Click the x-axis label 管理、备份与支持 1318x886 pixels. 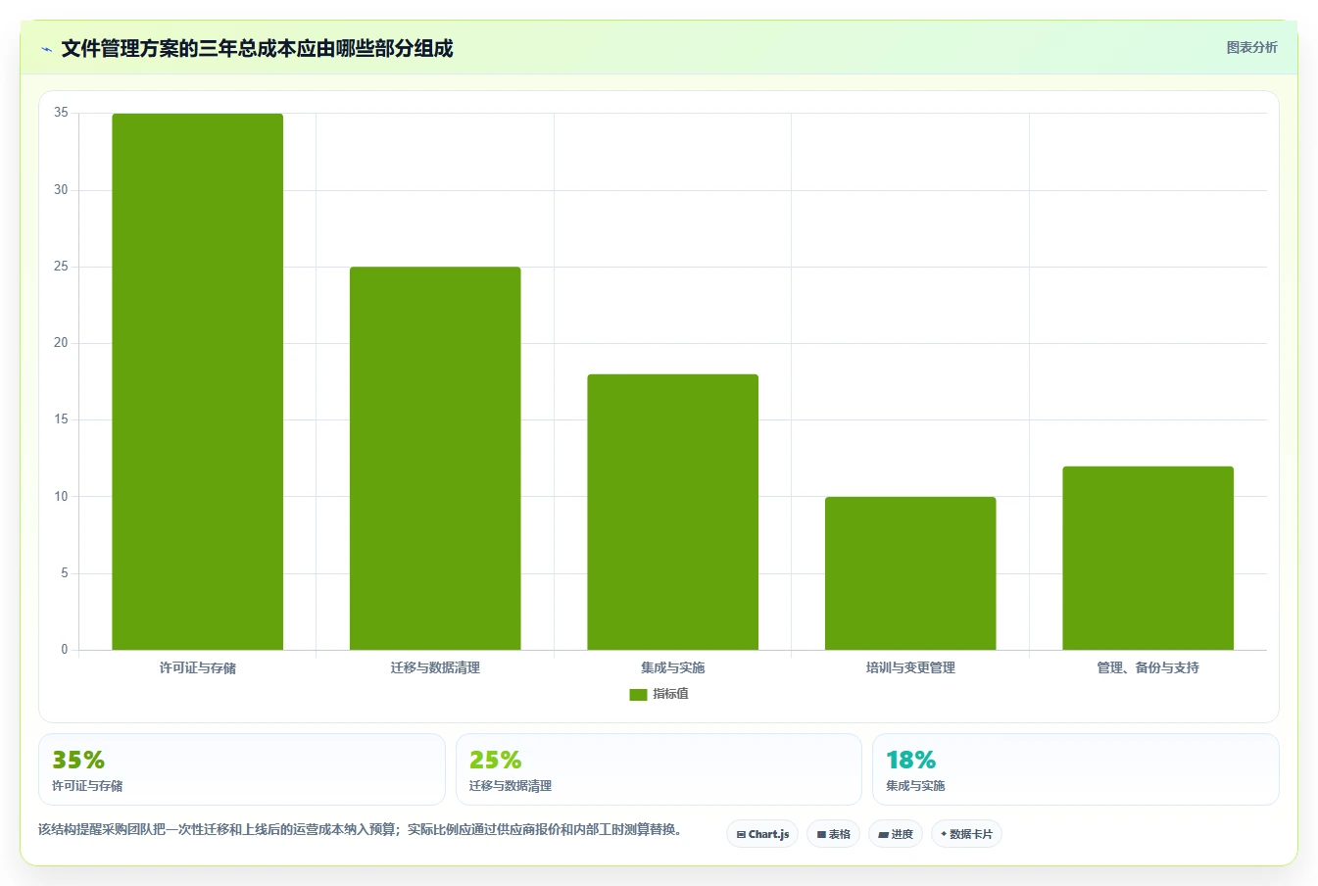click(1147, 667)
